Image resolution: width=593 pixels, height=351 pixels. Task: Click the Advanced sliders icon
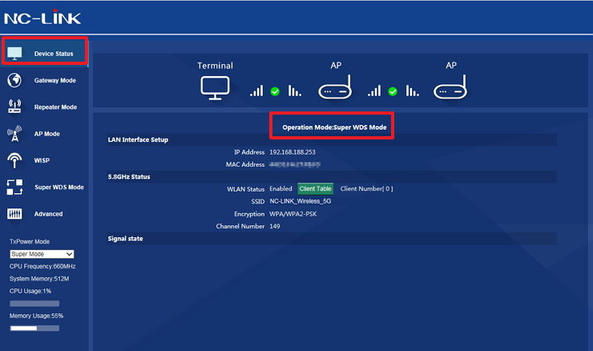[14, 214]
